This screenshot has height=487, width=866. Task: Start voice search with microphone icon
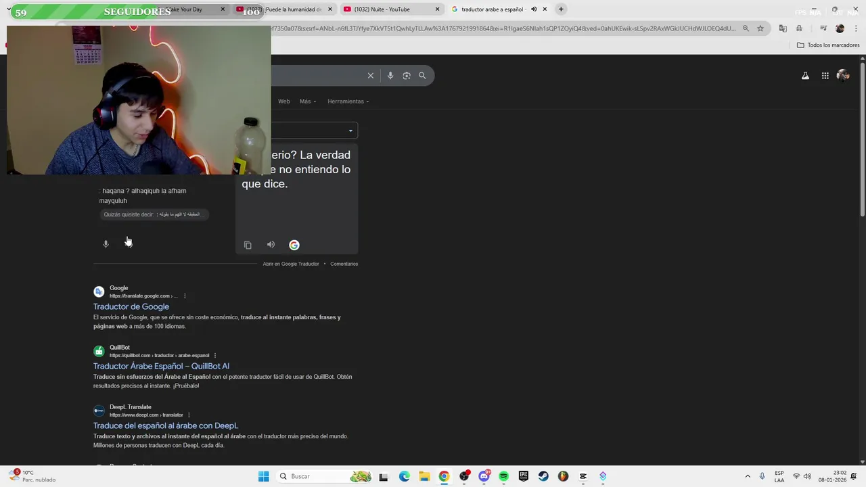(x=390, y=76)
